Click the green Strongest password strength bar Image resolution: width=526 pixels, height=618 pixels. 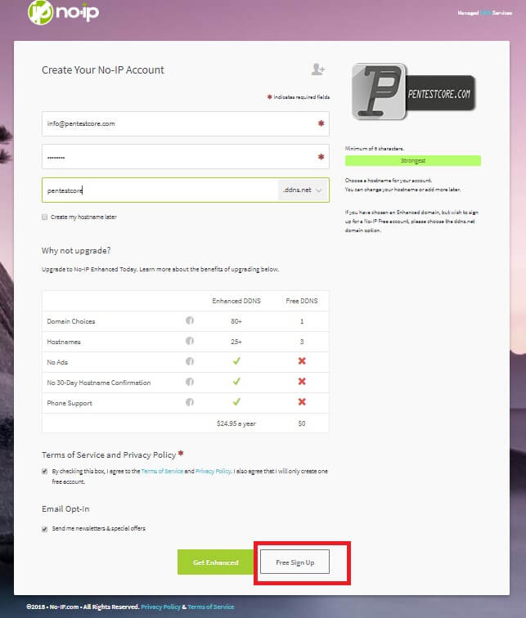pos(413,161)
